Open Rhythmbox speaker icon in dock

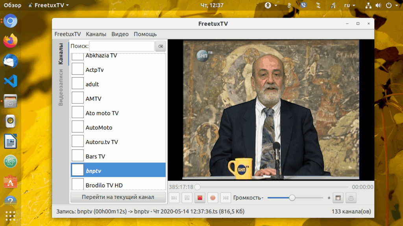point(10,121)
